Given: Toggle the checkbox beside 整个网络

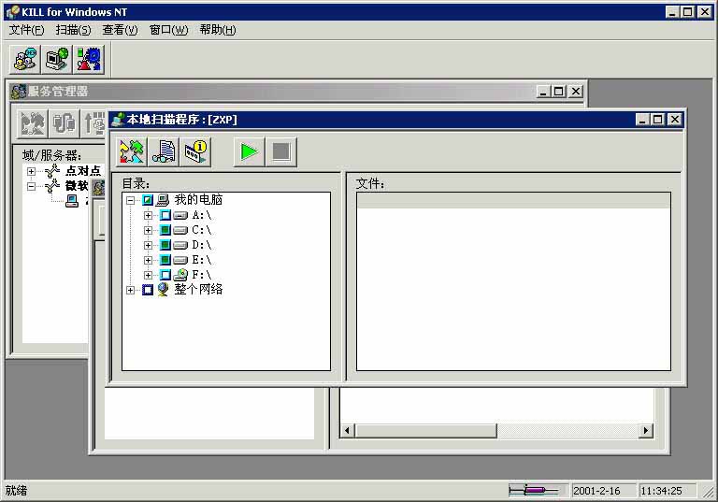Looking at the screenshot, I should (x=147, y=290).
